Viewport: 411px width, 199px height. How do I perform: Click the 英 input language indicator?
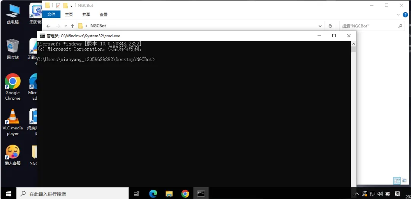pyautogui.click(x=388, y=194)
